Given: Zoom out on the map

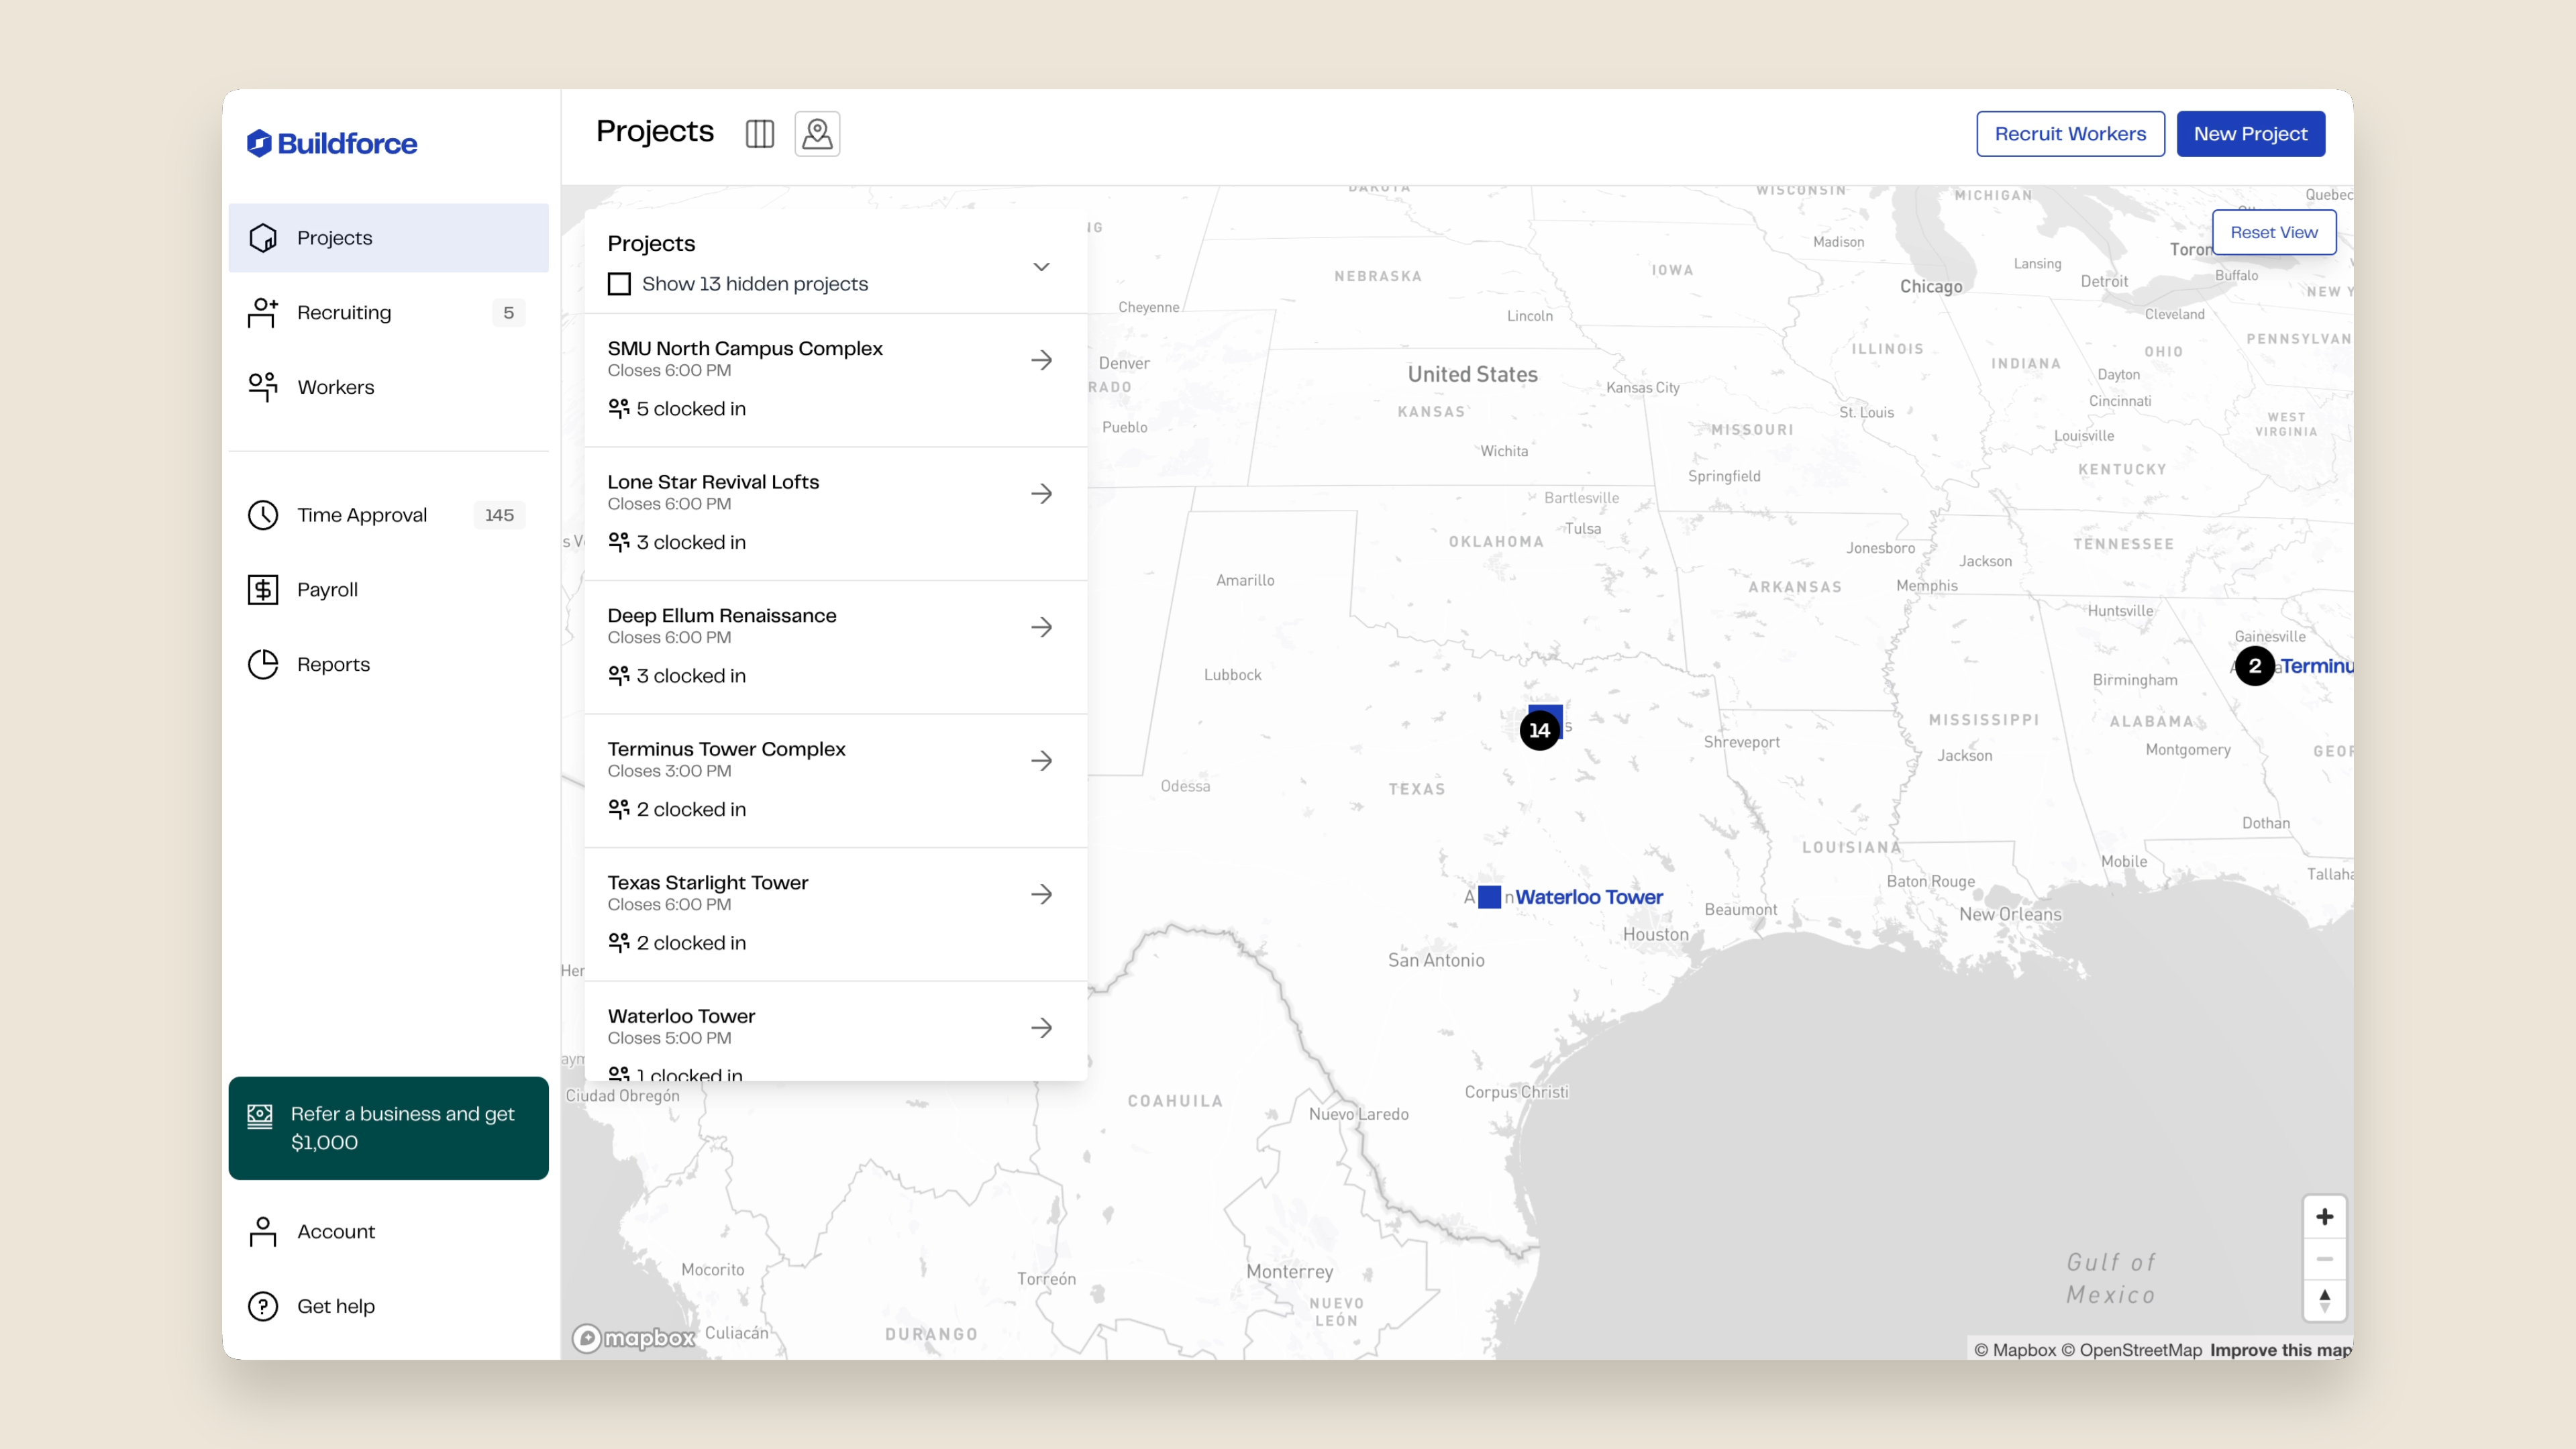Looking at the screenshot, I should [2324, 1259].
